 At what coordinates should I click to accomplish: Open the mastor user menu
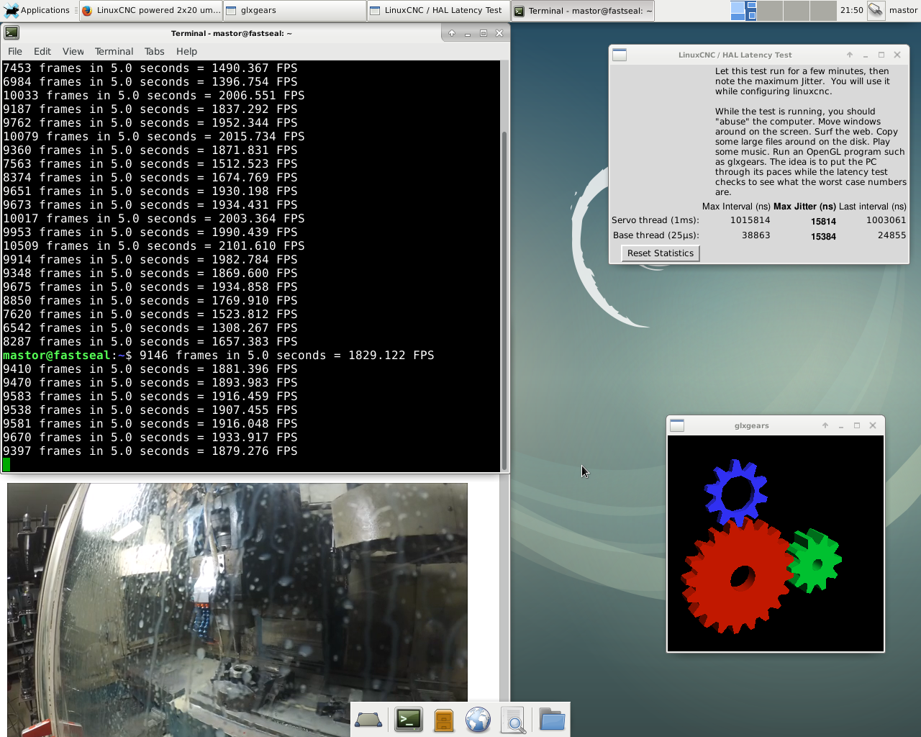903,10
